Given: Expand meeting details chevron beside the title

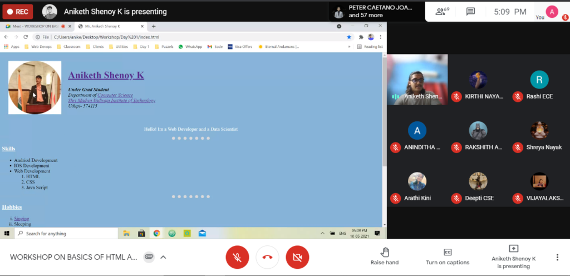Looking at the screenshot, I should (x=163, y=257).
